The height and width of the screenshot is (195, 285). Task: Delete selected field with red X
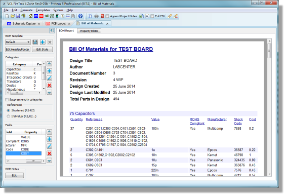pos(49,153)
